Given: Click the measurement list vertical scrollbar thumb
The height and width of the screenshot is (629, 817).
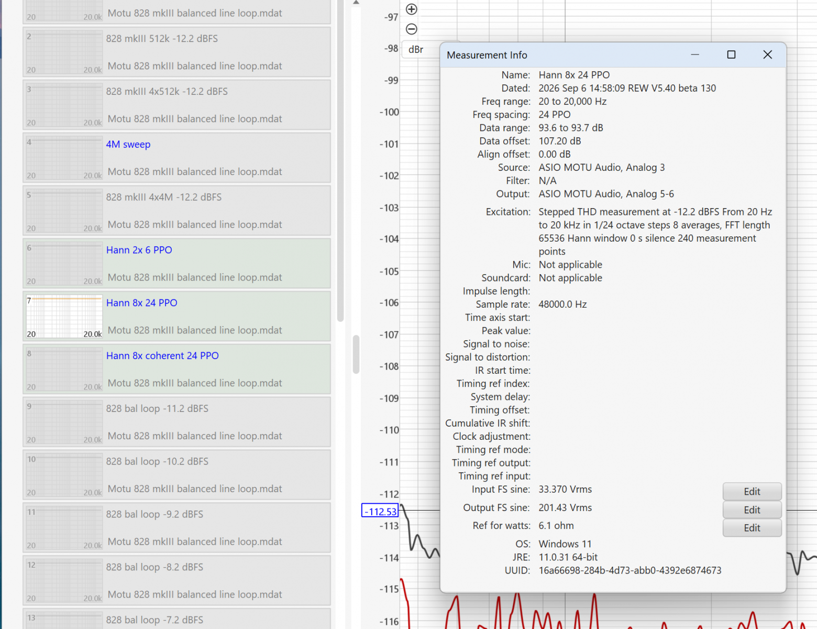Looking at the screenshot, I should click(340, 160).
